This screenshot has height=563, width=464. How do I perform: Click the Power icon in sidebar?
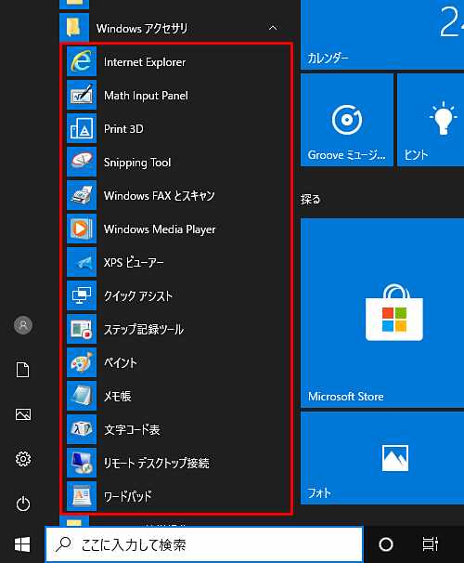(x=23, y=504)
